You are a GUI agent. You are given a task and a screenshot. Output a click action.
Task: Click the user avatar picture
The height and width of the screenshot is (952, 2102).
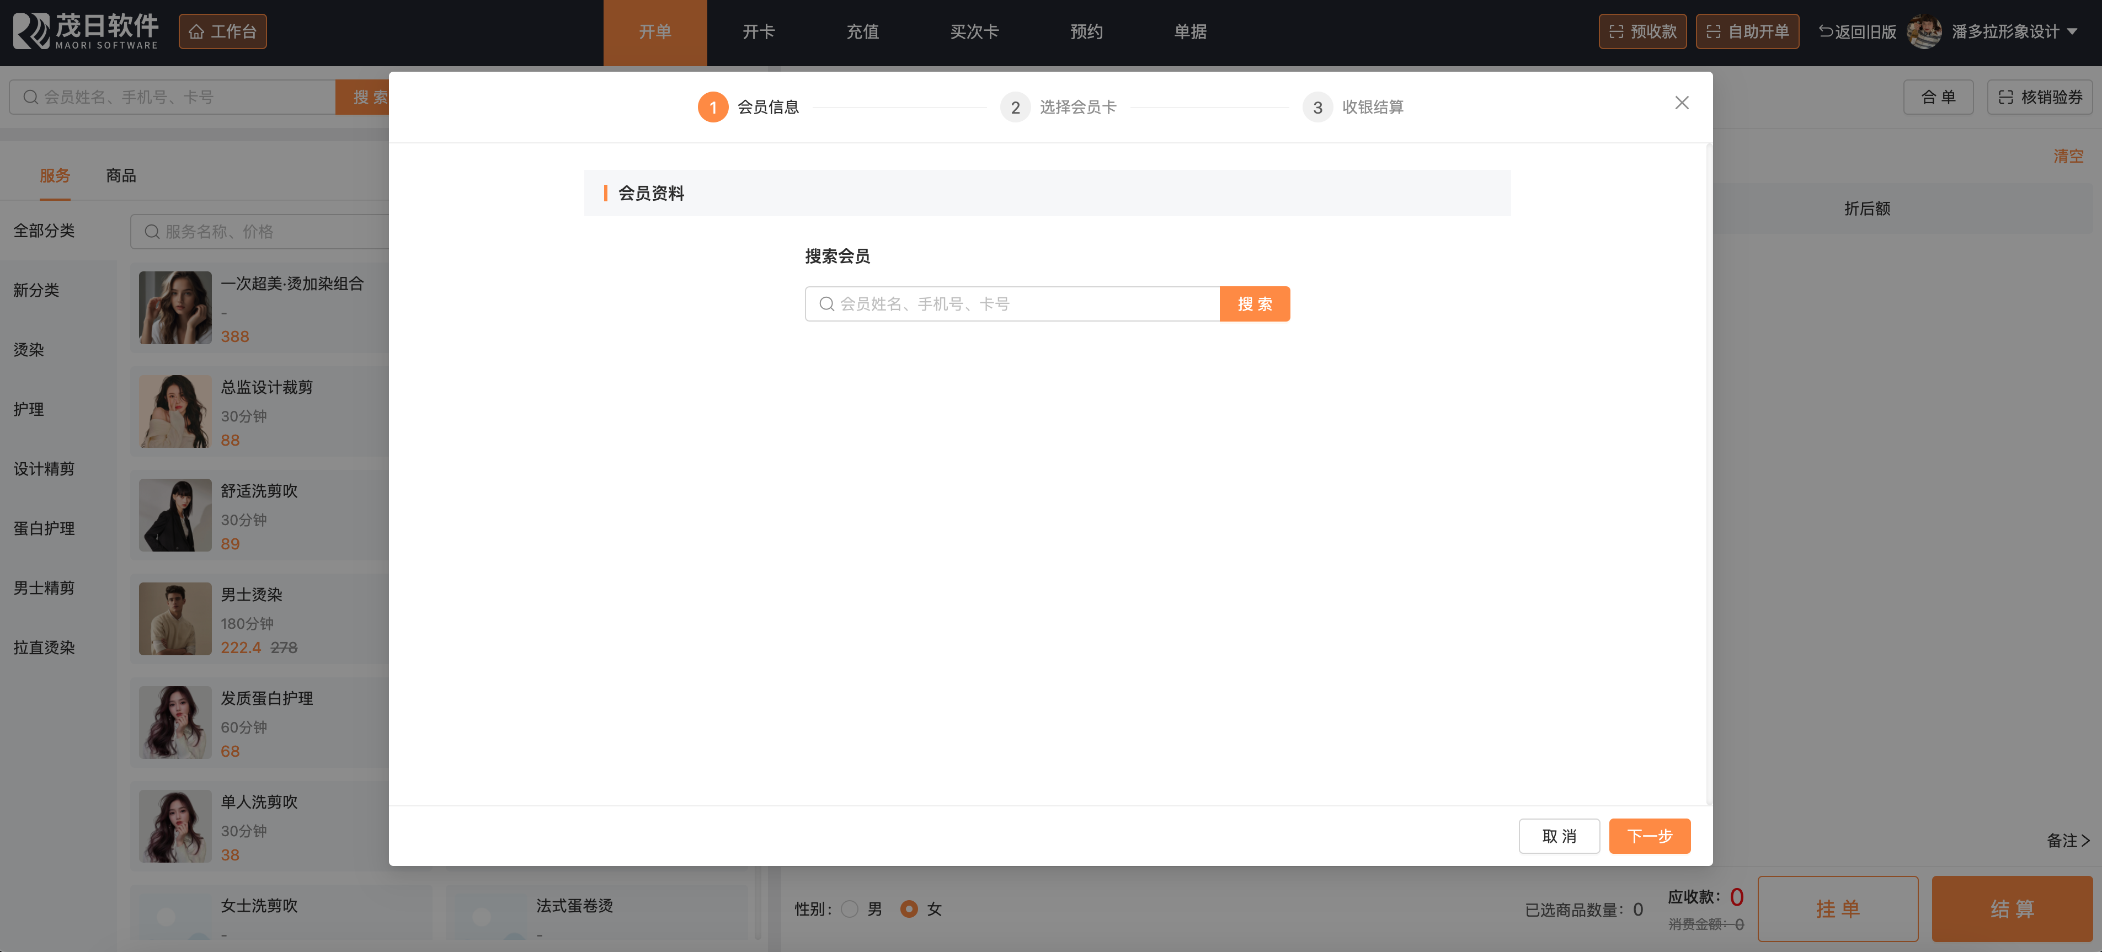pyautogui.click(x=1924, y=32)
